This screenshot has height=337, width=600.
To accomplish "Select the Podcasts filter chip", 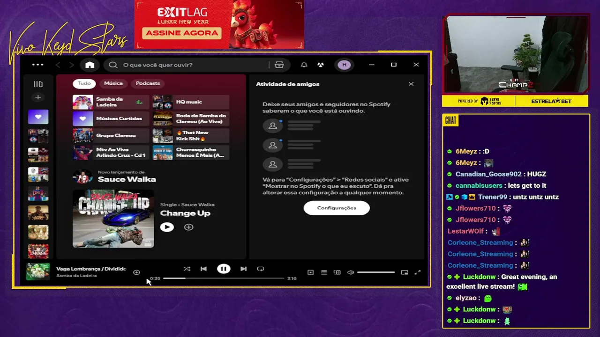I will (148, 83).
